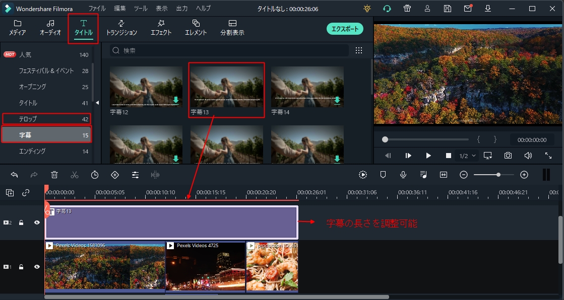This screenshot has width=564, height=300.
Task: Click the エクスポート export button
Action: [x=345, y=29]
